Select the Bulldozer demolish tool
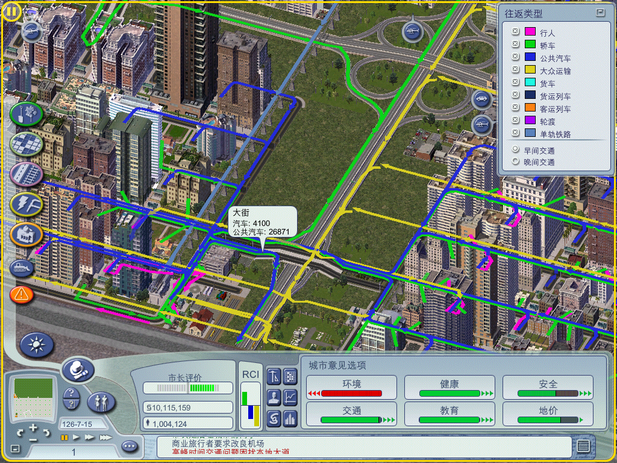The height and width of the screenshot is (463, 617). pos(22,268)
